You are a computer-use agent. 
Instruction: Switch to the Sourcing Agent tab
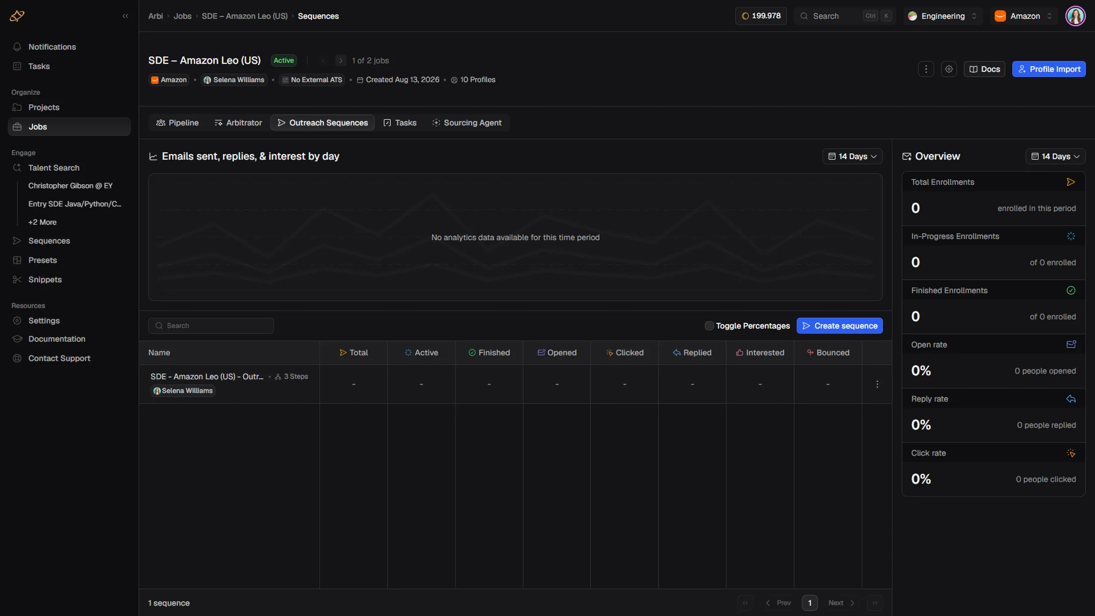[467, 123]
